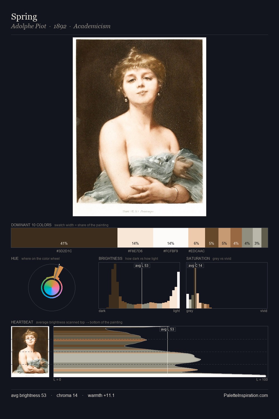Viewport: 279px width, 419px height.
Task: Click the "dark" axis label
Action: (102, 311)
